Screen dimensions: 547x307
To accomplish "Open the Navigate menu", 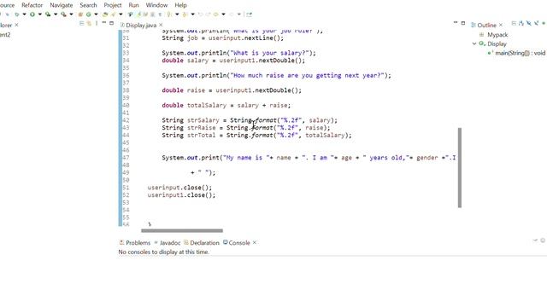I will tap(62, 5).
